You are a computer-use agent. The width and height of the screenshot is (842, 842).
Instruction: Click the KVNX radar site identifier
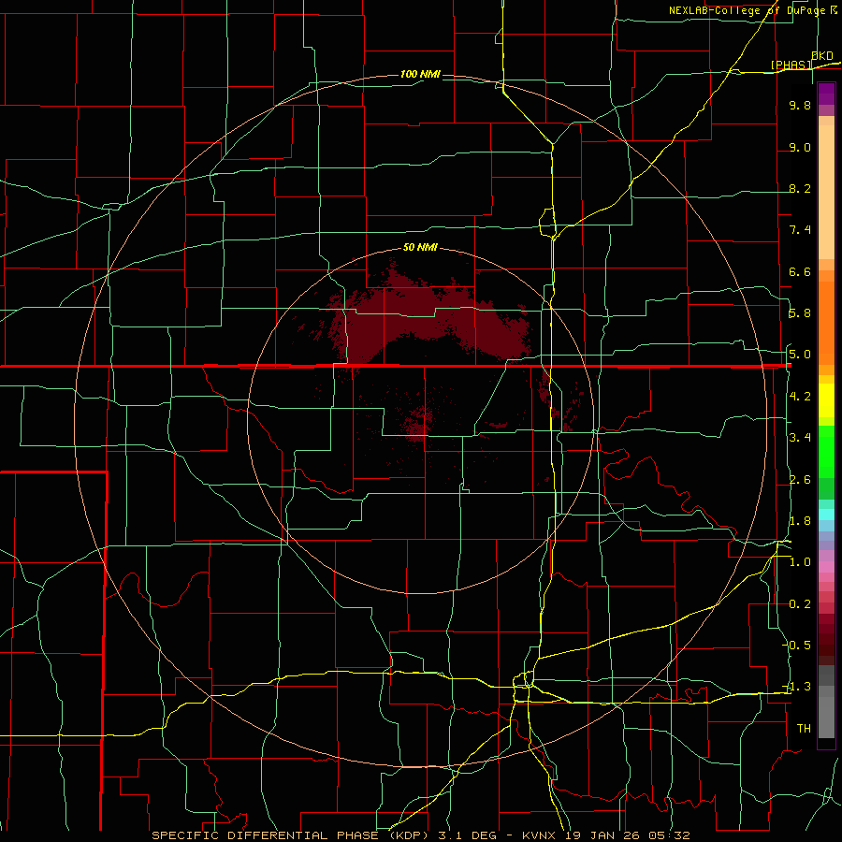(x=539, y=835)
